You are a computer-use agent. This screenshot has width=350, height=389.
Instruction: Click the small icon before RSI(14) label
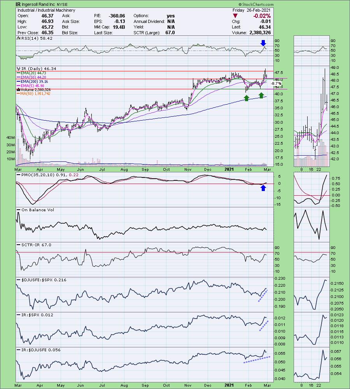pyautogui.click(x=18, y=38)
